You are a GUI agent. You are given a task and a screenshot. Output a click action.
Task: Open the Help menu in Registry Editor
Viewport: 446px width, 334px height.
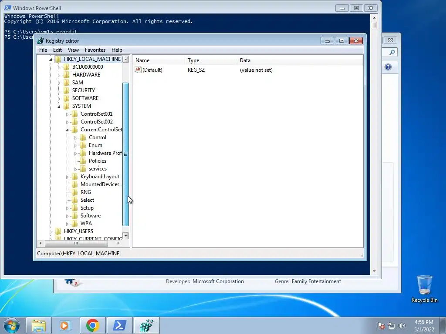pos(117,50)
